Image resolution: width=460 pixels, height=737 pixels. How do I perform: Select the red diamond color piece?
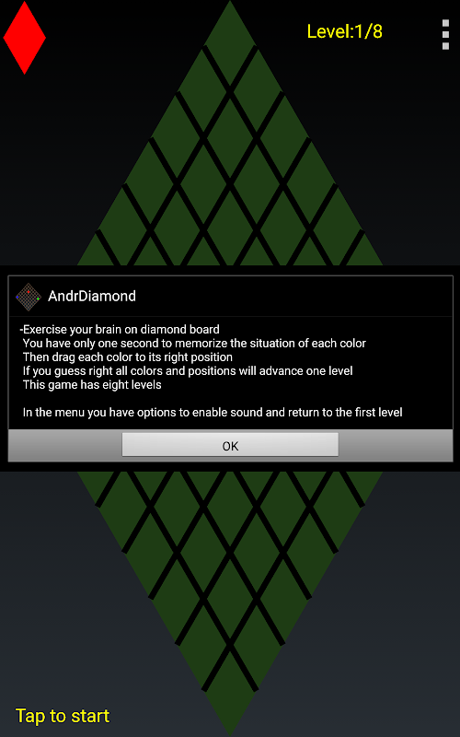click(x=25, y=38)
